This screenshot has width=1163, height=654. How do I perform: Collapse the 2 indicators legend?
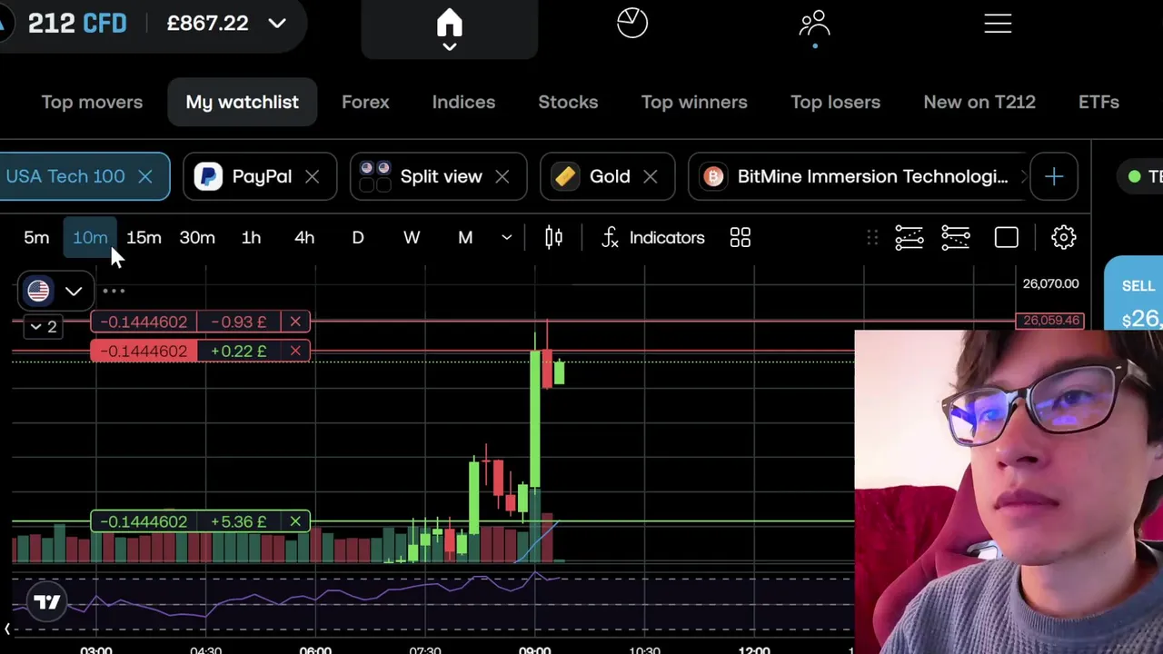tap(44, 327)
